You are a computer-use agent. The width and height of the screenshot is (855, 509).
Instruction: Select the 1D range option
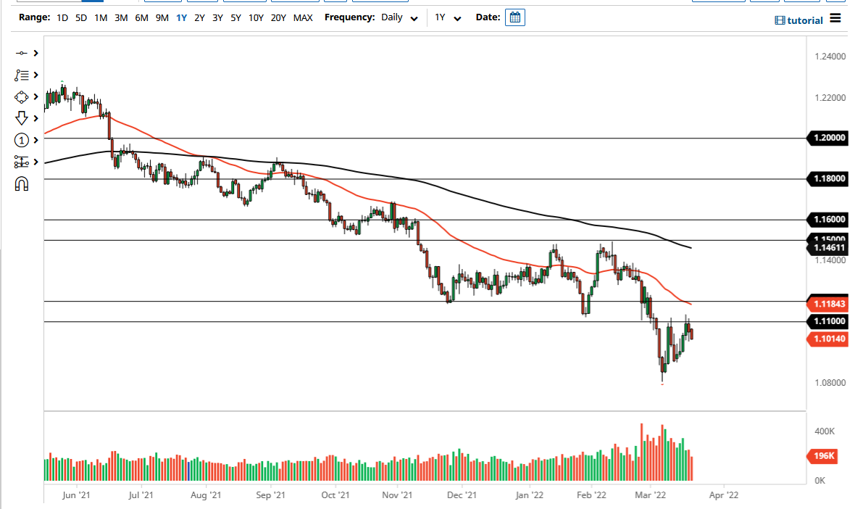tap(62, 17)
